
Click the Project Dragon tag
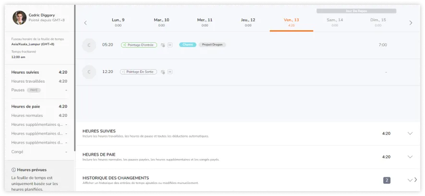click(212, 45)
